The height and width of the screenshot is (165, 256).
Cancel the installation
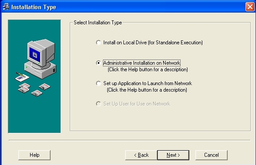(211, 155)
